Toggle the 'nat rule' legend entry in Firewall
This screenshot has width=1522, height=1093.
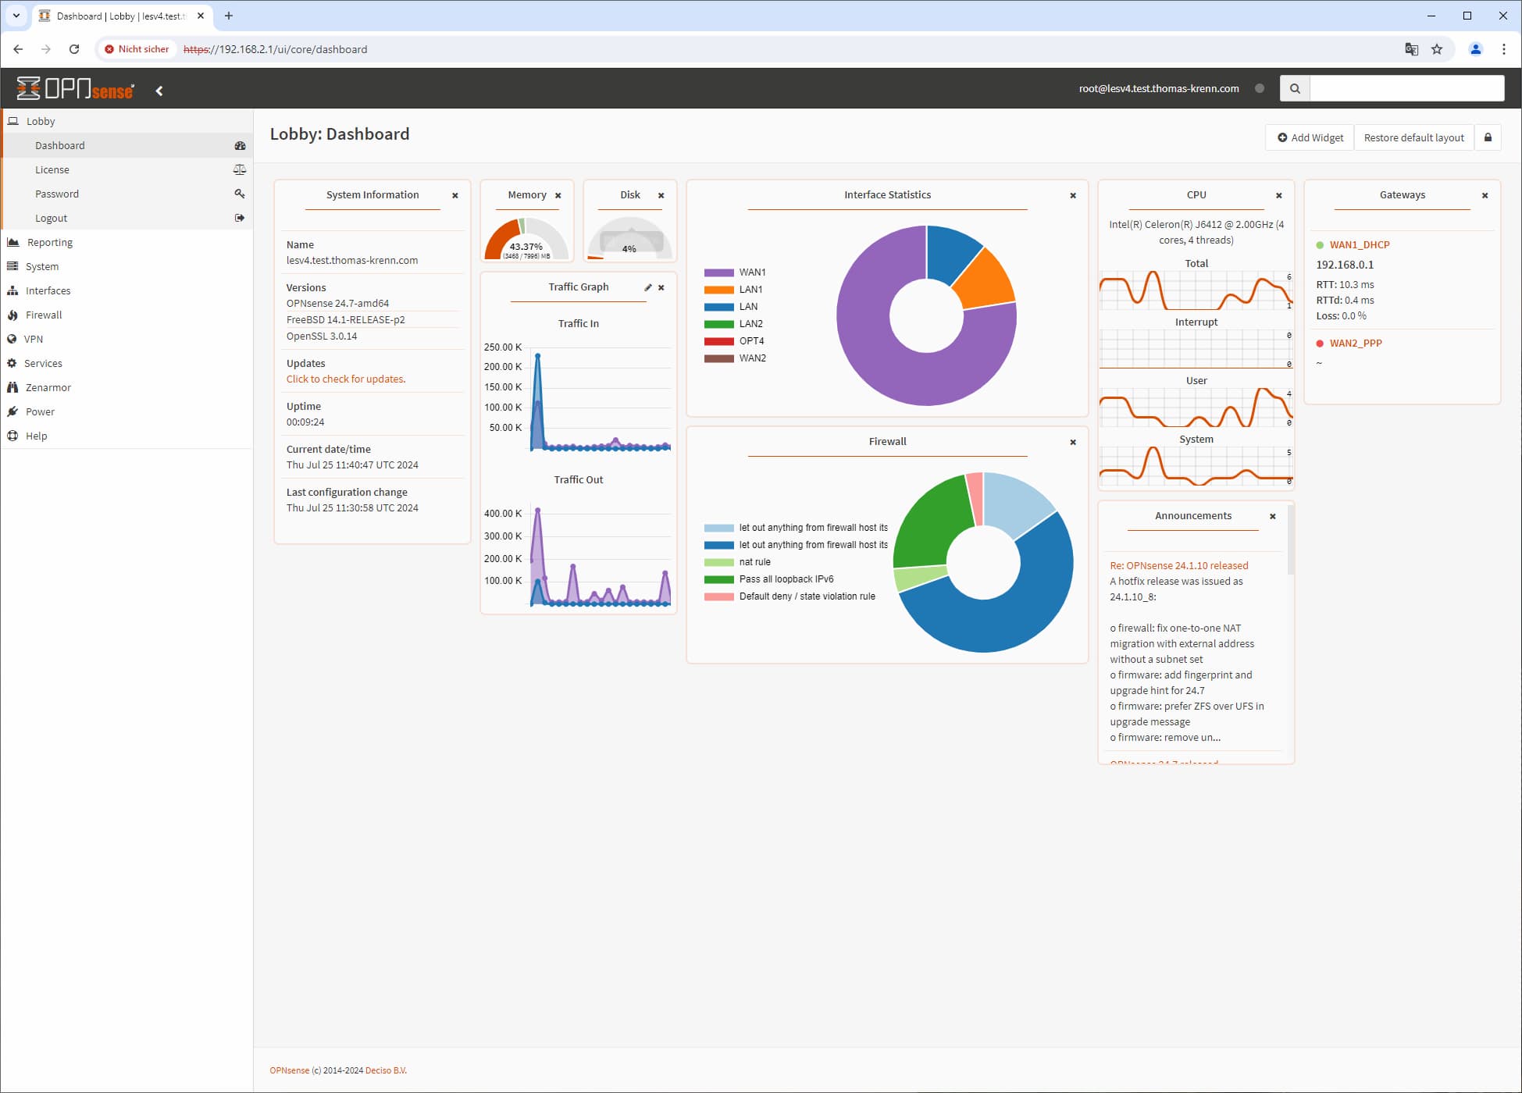[737, 562]
